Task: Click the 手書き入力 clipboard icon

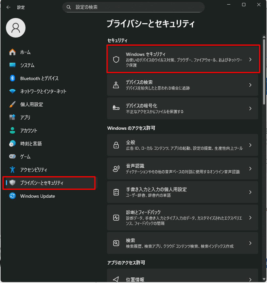Action: [116, 192]
